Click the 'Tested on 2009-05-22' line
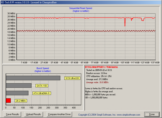Screen dimensions: 162x118 pyautogui.click(x=99, y=70)
